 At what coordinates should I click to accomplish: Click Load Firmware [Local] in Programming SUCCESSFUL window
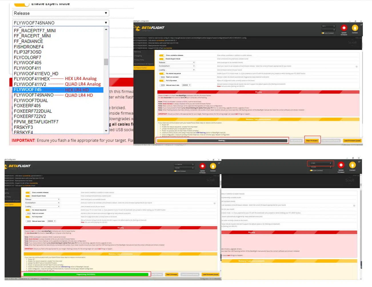pyautogui.click(x=210, y=274)
